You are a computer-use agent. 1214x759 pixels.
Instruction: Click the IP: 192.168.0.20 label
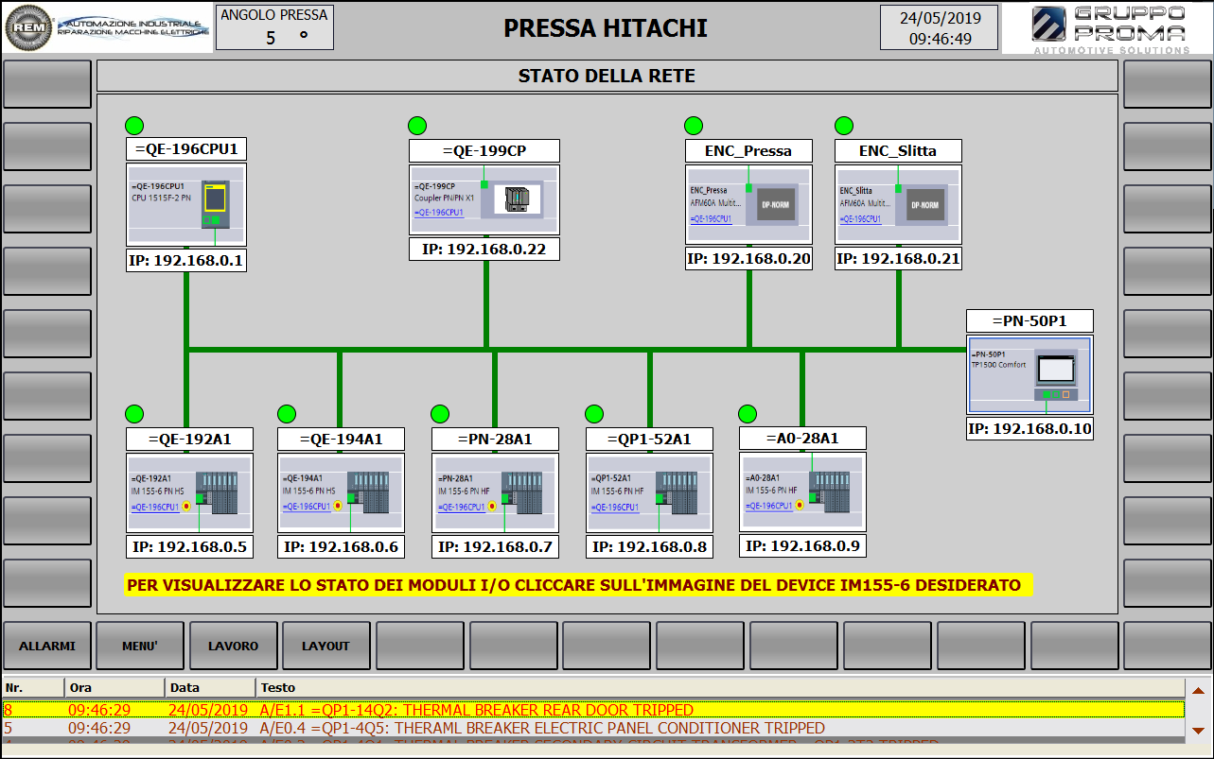click(748, 258)
